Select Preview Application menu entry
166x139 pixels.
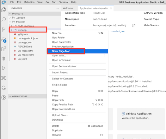click(x=77, y=47)
